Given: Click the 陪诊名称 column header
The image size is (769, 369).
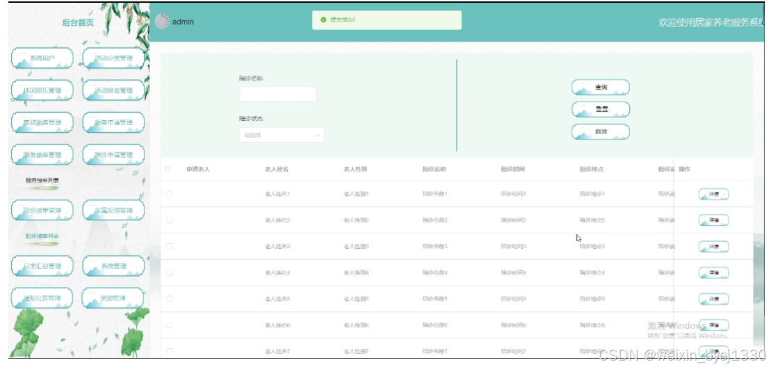Looking at the screenshot, I should tap(434, 170).
